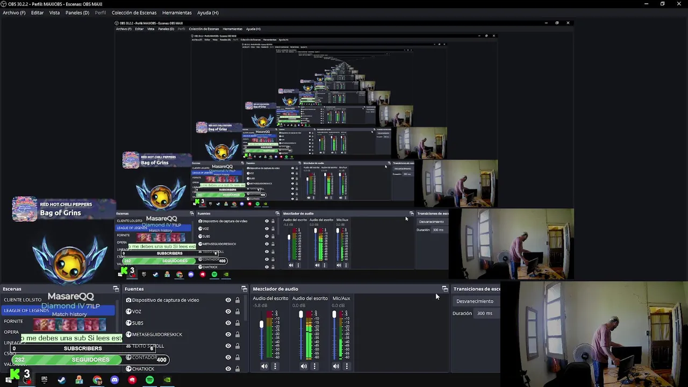Toggle the lock on the VOZ source

[x=237, y=311]
